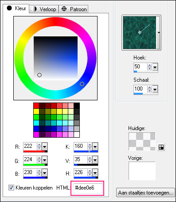Screen dimensions: 176x202
Task: Open the Schaal slider dropdown
Action: point(155,89)
